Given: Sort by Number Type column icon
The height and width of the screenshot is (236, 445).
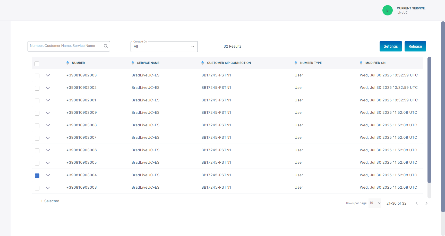Looking at the screenshot, I should pyautogui.click(x=296, y=63).
